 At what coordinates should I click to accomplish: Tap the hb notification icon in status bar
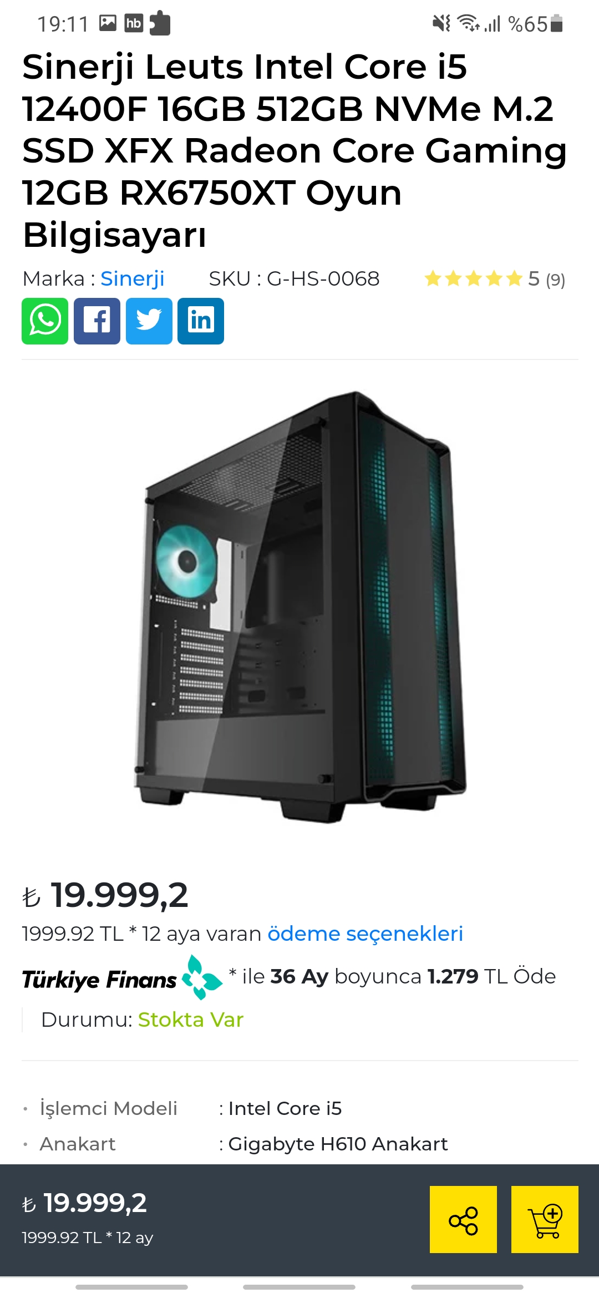(x=134, y=23)
